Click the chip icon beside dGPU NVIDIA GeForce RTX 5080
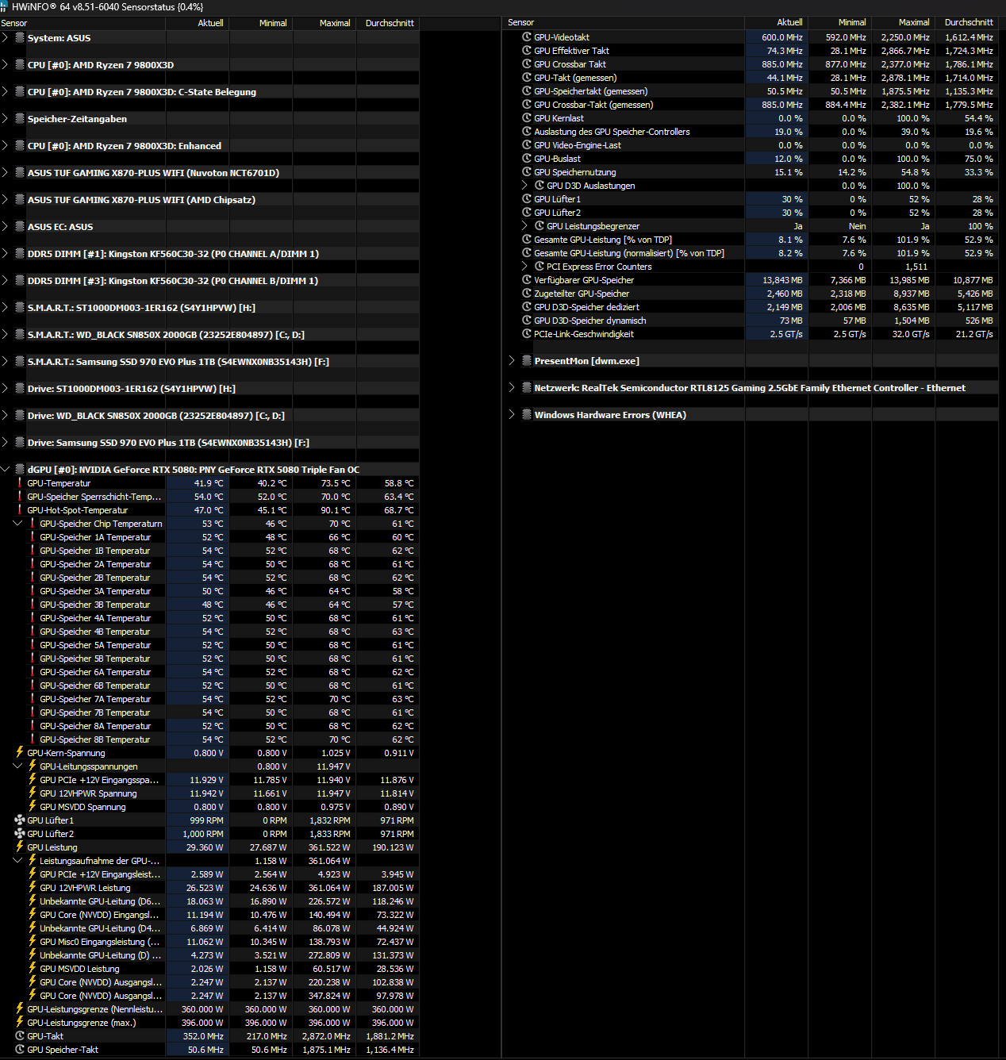1006x1060 pixels. [20, 470]
